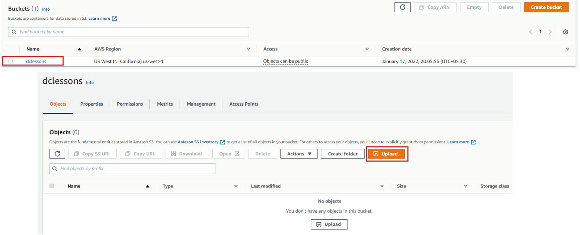Click the Delete object button
This screenshot has height=235, width=580.
tap(263, 154)
